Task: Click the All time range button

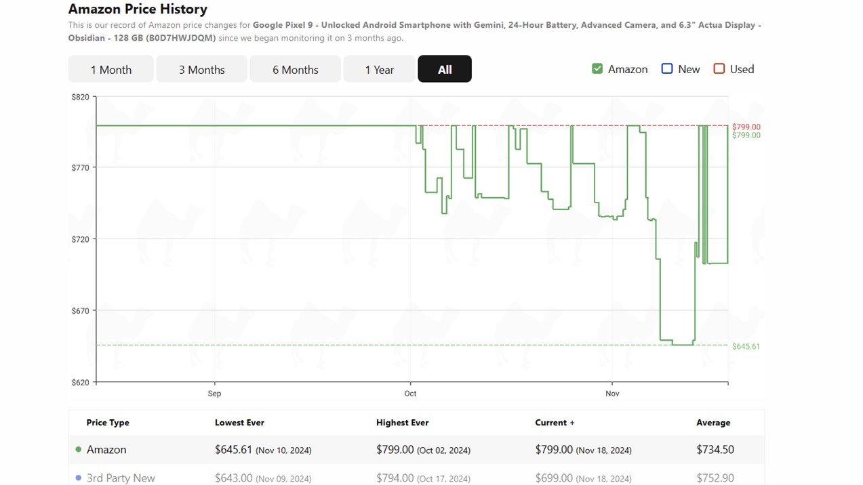Action: point(445,69)
